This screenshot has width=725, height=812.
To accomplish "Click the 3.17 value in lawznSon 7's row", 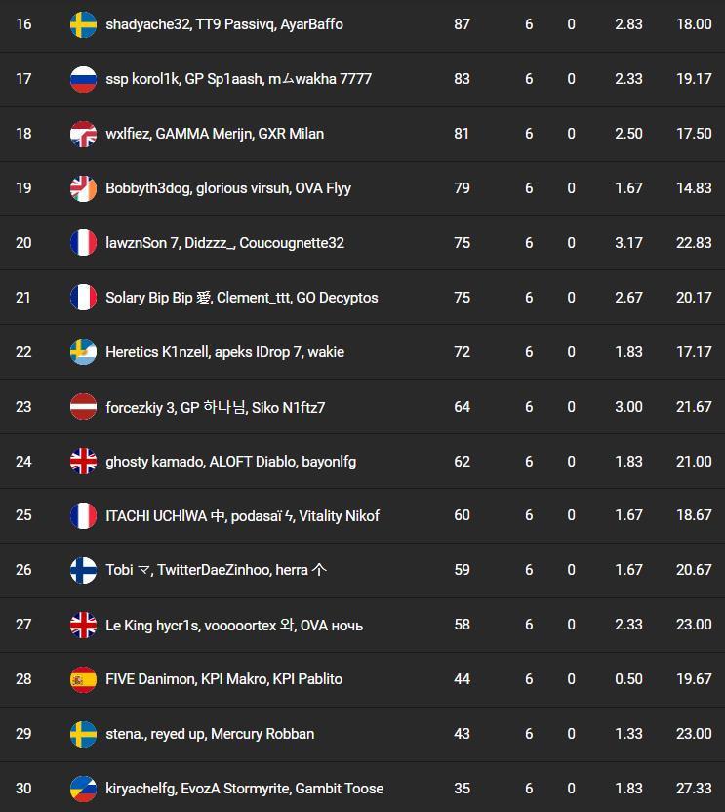I will point(628,243).
